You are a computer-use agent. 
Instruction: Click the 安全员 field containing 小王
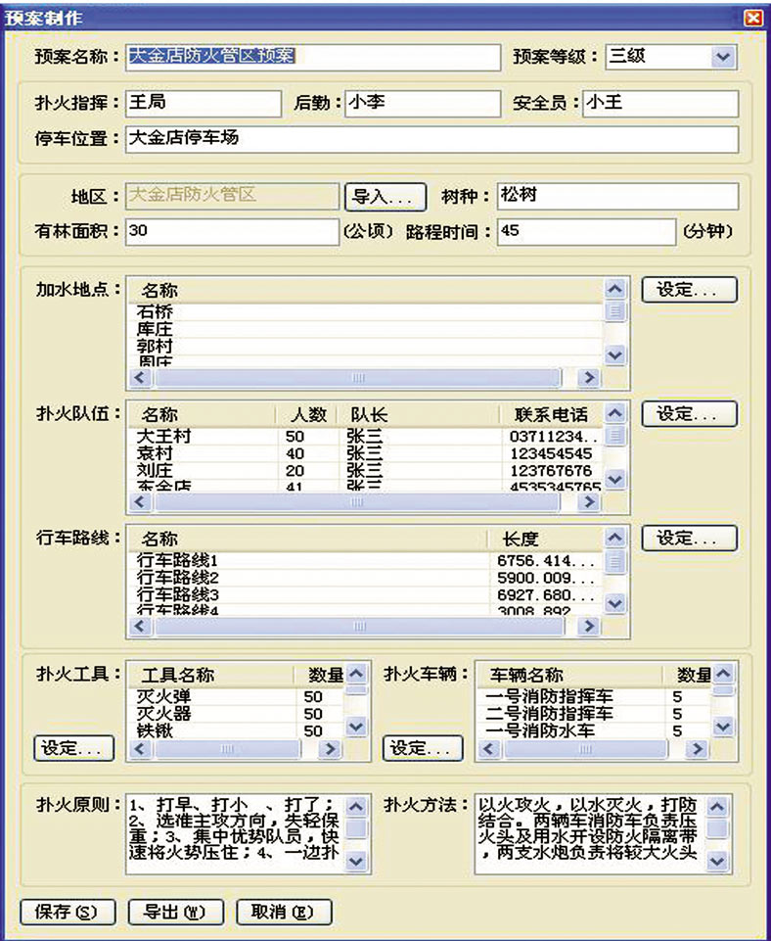tap(660, 103)
